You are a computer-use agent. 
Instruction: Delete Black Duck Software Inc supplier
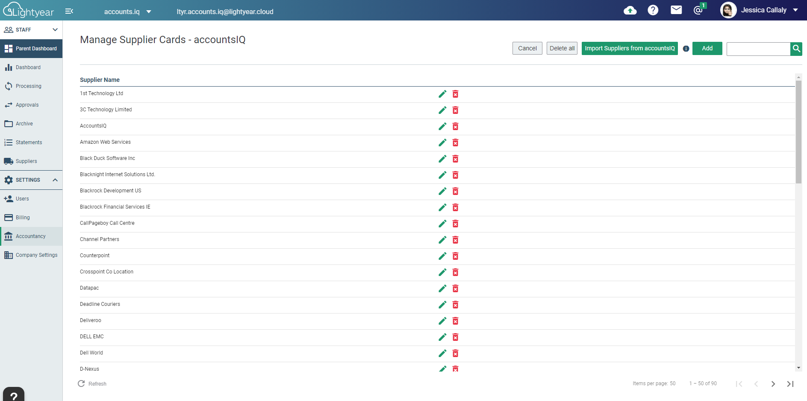(x=456, y=159)
